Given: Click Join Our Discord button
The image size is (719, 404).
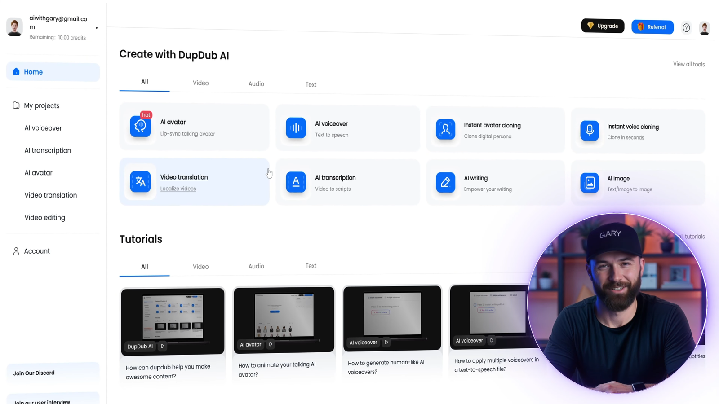Looking at the screenshot, I should (53, 373).
